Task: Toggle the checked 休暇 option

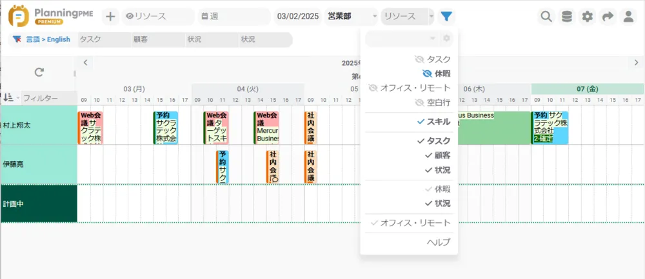Action: 438,189
